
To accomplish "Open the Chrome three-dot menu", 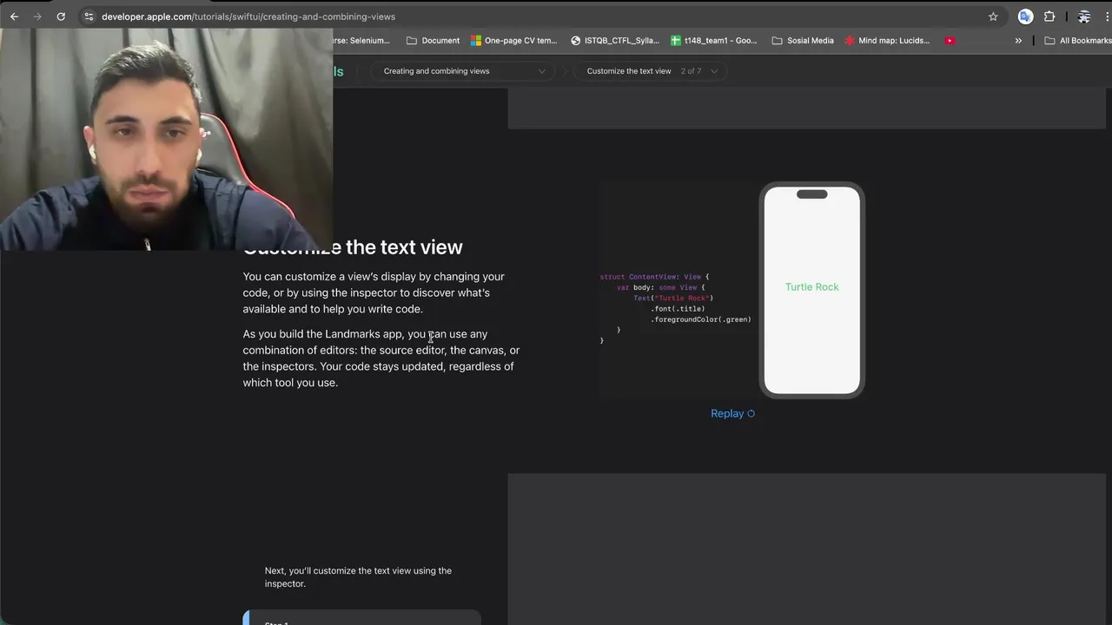I will click(x=1107, y=16).
